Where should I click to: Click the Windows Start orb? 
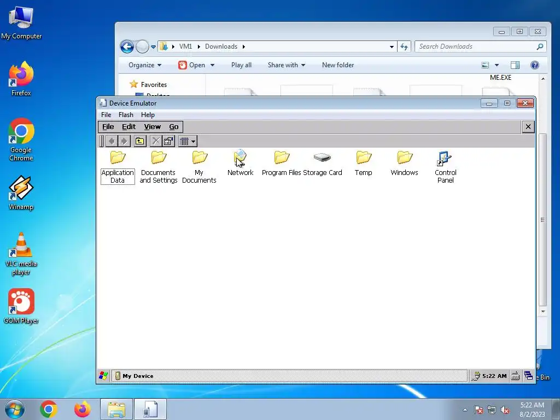[x=14, y=409]
